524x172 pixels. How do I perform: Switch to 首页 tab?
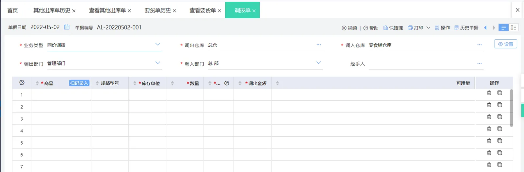coord(12,10)
